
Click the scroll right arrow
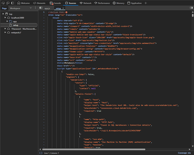[190, 149]
